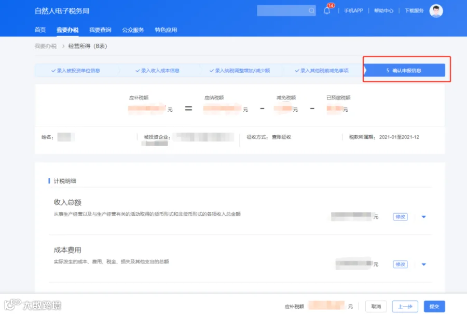The width and height of the screenshot is (467, 314).
Task: Open the 帮助中心 link
Action: point(383,11)
